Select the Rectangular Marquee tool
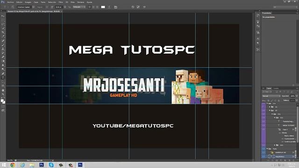Image resolution: width=299 pixels, height=168 pixels. pos(3,20)
